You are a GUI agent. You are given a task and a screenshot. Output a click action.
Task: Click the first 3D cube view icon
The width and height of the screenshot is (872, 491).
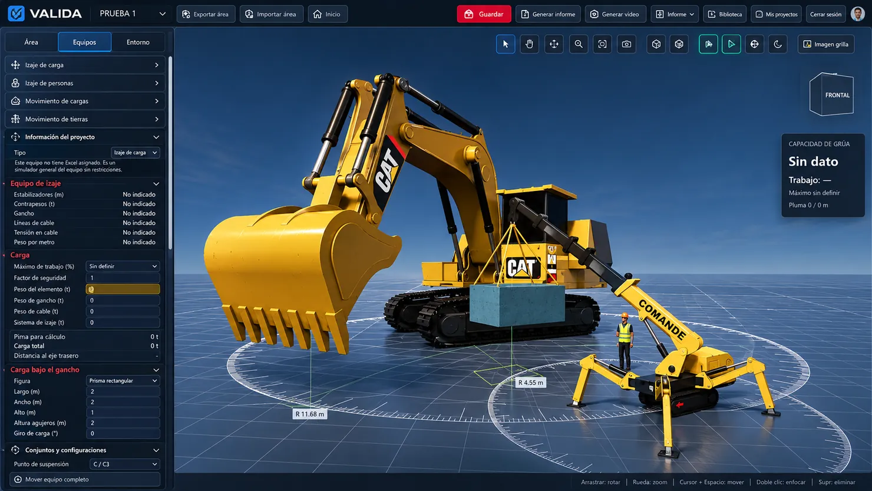[656, 44]
